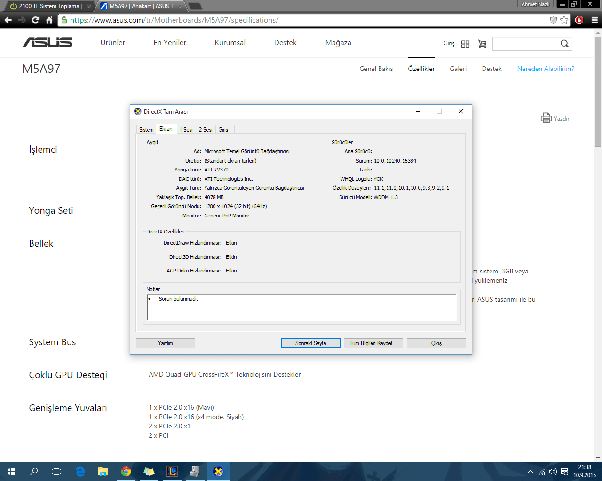Open Destek link beside Galeri
This screenshot has height=481, width=602.
pos(492,69)
